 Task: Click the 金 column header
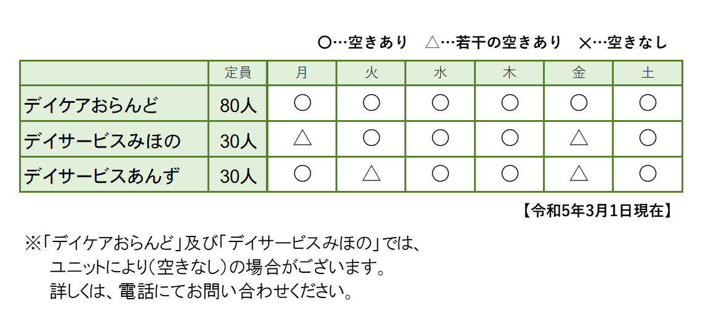[579, 73]
